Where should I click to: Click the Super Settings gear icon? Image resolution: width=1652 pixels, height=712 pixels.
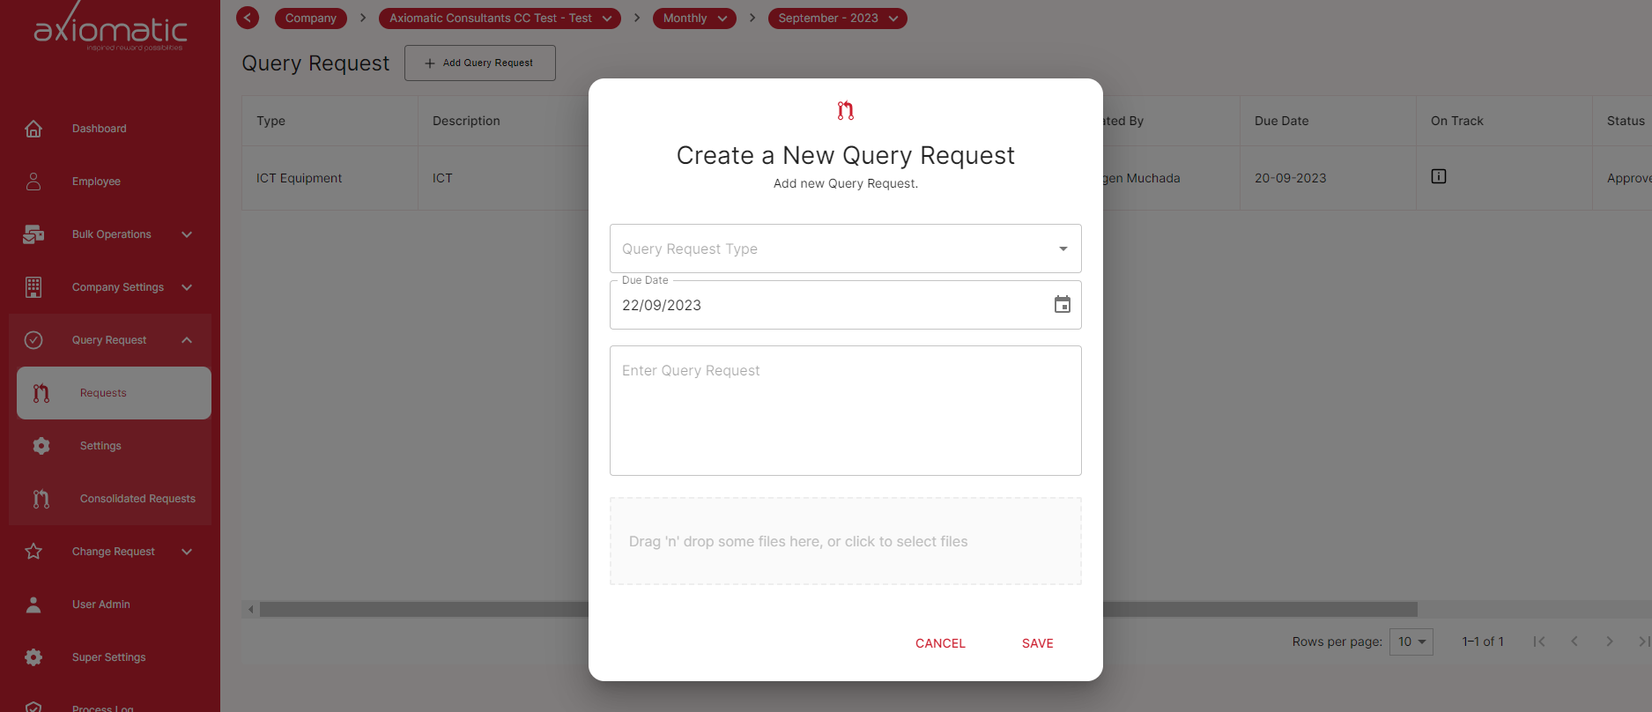pos(33,657)
